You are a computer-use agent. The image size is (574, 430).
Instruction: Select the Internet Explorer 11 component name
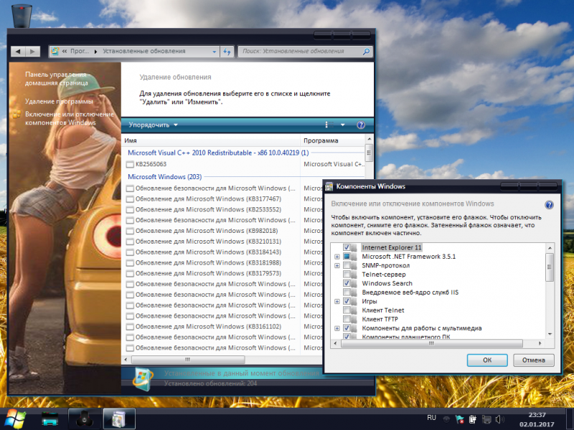pyautogui.click(x=392, y=247)
